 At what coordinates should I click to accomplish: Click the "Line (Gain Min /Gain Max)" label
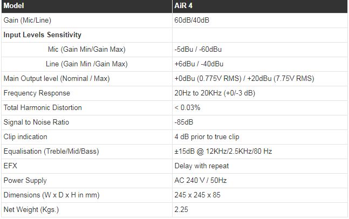(86, 64)
